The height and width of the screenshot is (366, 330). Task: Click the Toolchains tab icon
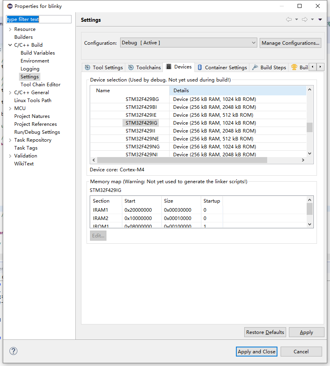[x=131, y=67]
